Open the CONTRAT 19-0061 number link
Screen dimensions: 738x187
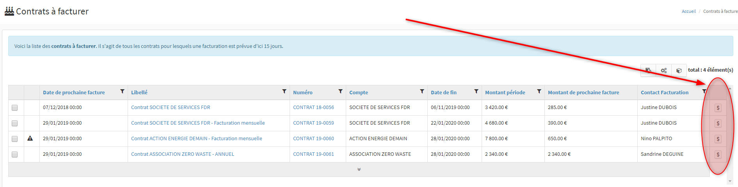click(313, 154)
